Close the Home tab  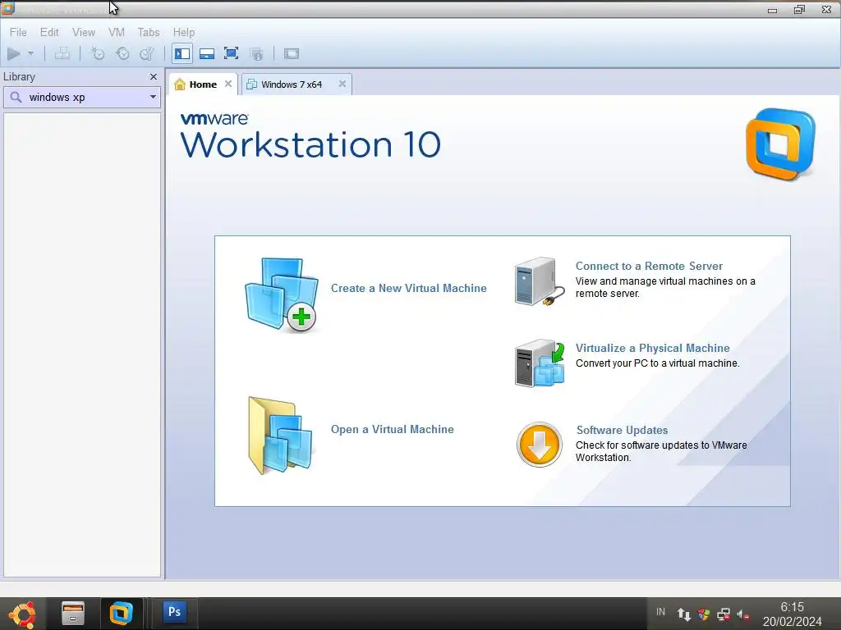tap(228, 84)
